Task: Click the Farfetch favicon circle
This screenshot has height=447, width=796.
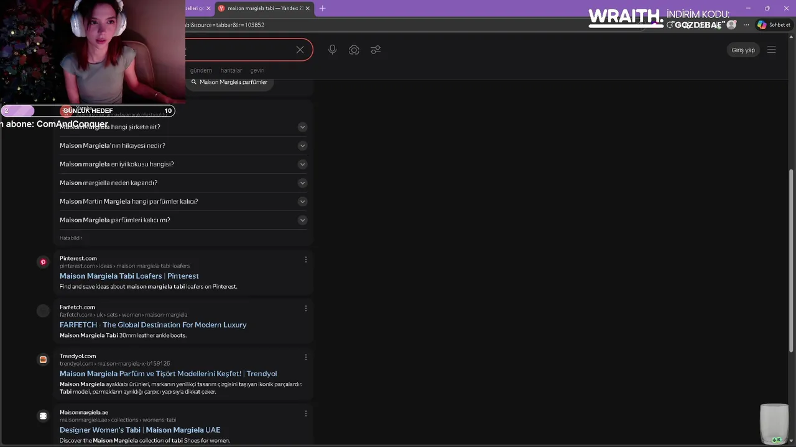Action: (43, 311)
